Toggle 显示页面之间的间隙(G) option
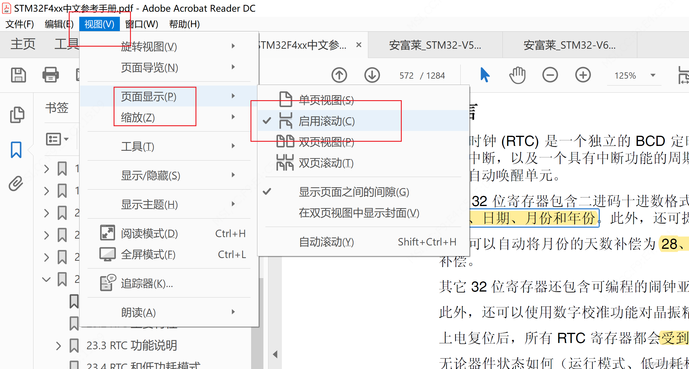 click(x=363, y=192)
